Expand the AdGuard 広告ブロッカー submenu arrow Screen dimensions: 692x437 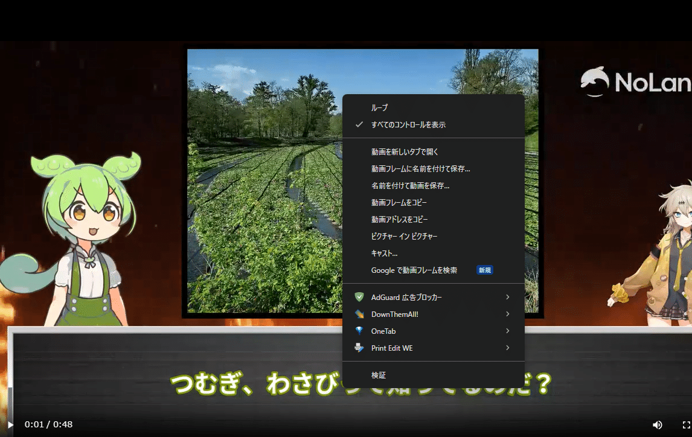[507, 297]
